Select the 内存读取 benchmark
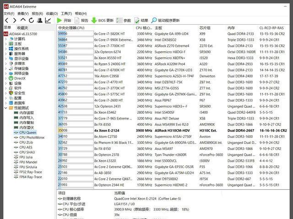Screen dimensions: 293x219 24,113
